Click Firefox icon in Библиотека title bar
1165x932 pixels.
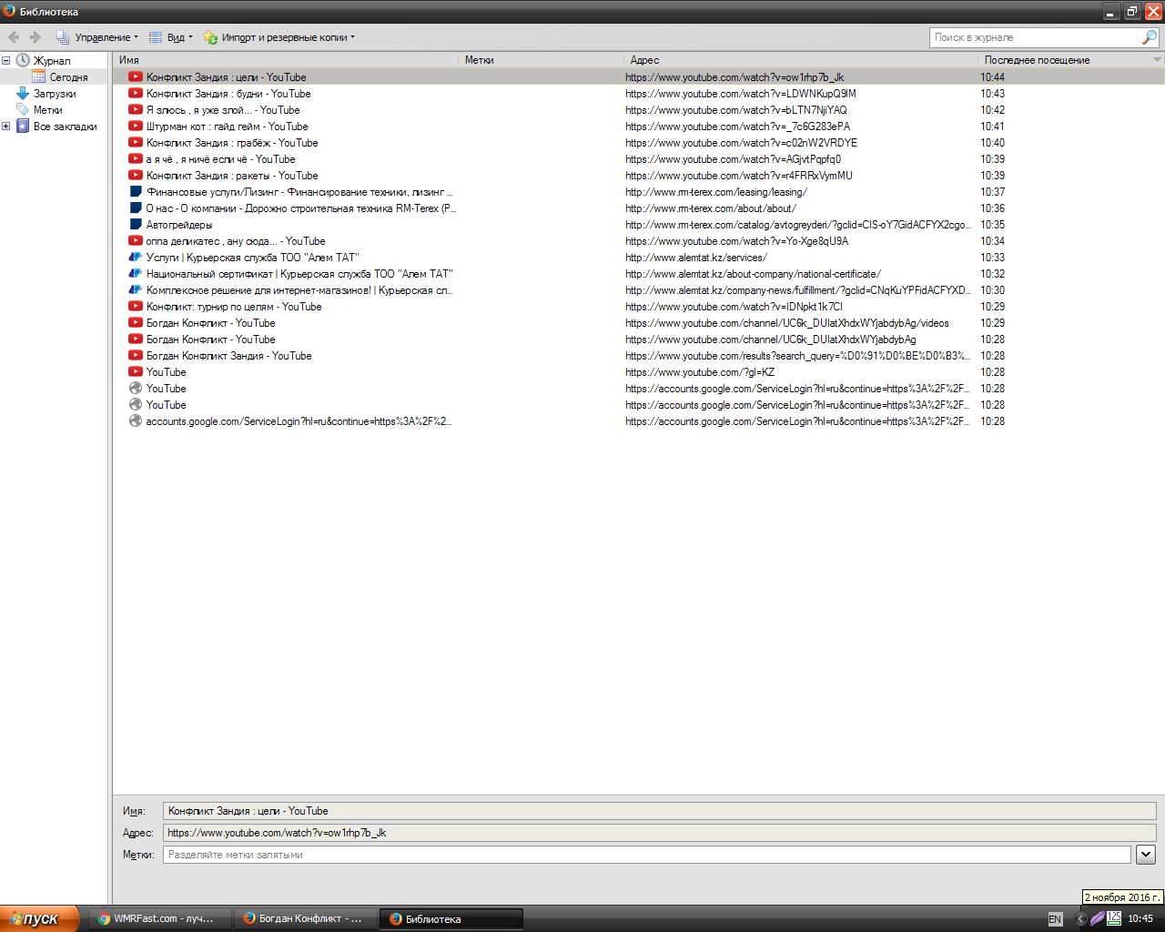9,11
